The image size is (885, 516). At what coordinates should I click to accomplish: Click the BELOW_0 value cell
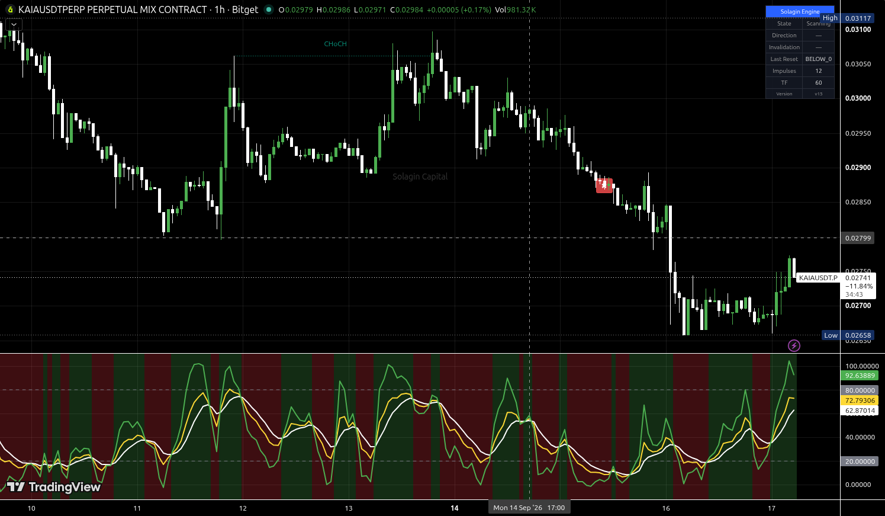[x=819, y=59]
